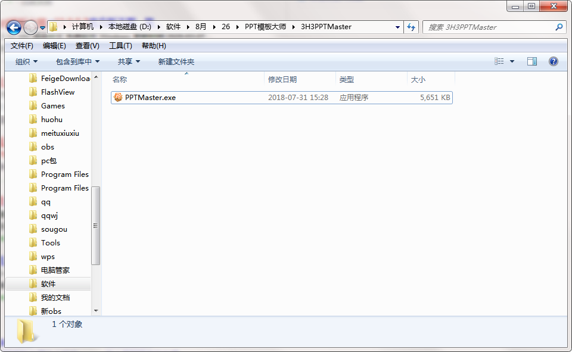Click the folder icon beside qq
The width and height of the screenshot is (572, 352).
33,202
